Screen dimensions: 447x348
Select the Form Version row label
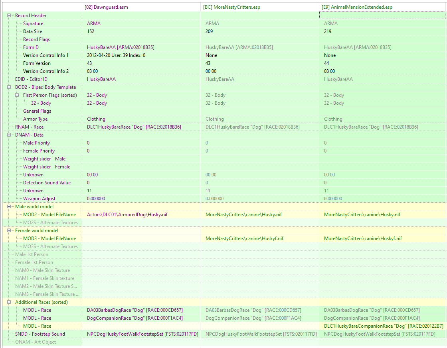click(37, 63)
